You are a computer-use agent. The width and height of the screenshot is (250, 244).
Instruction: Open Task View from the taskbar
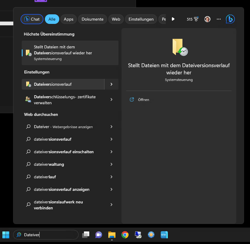(x=86, y=235)
